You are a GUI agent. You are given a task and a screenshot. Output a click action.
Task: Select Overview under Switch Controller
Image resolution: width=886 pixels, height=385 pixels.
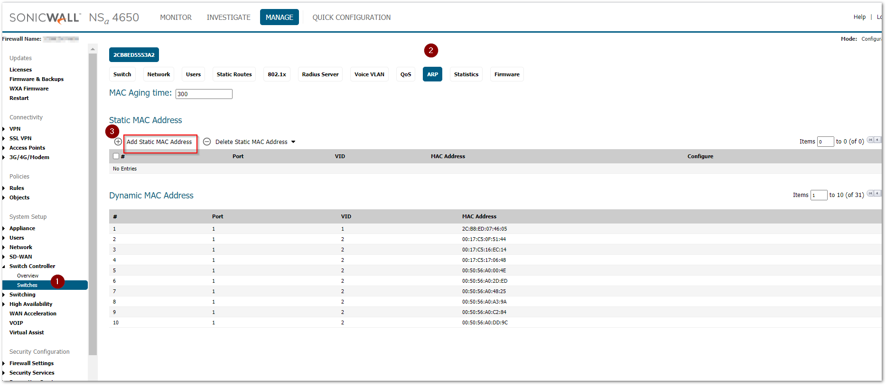(x=28, y=276)
